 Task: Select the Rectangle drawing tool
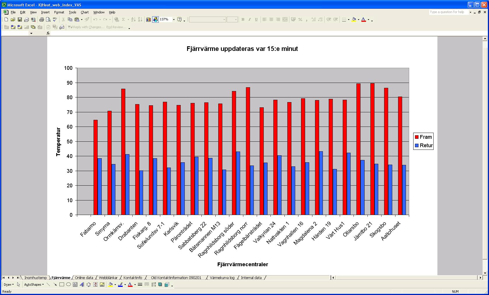tap(62, 285)
